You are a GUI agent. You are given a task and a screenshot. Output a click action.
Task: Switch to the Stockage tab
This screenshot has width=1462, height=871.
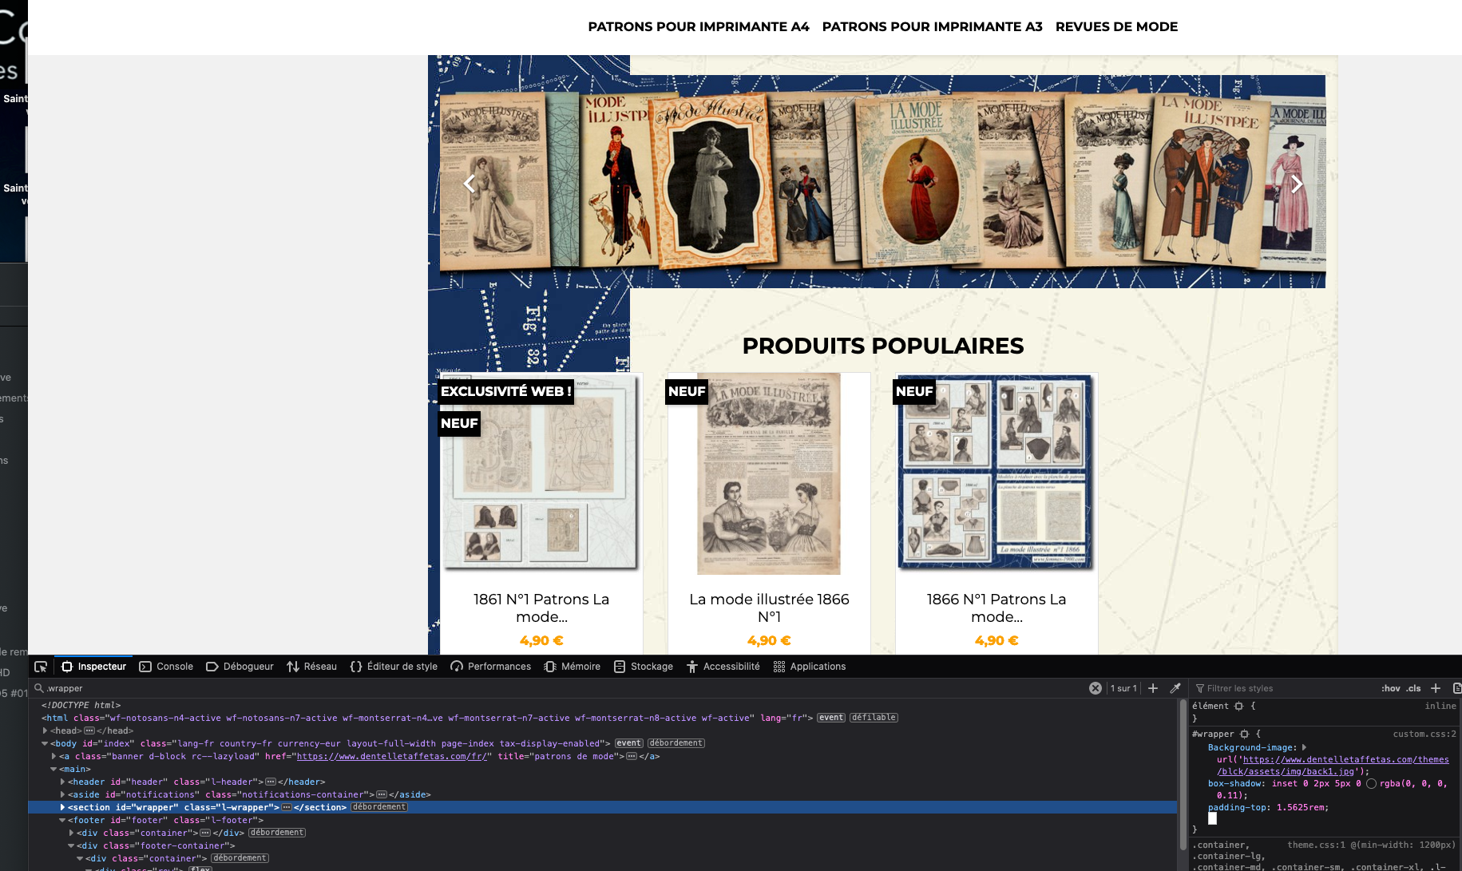644,667
